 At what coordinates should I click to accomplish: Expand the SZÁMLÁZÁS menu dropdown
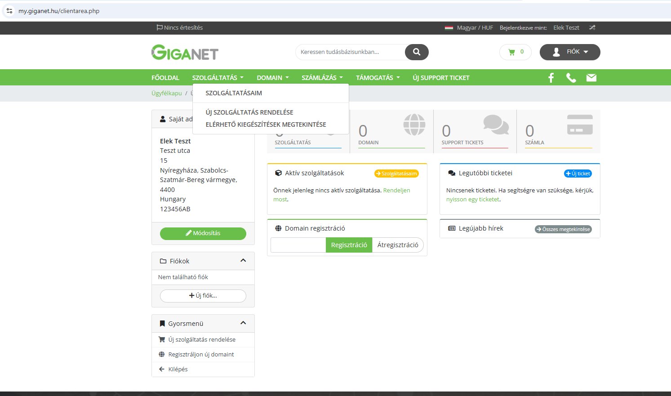pos(322,78)
